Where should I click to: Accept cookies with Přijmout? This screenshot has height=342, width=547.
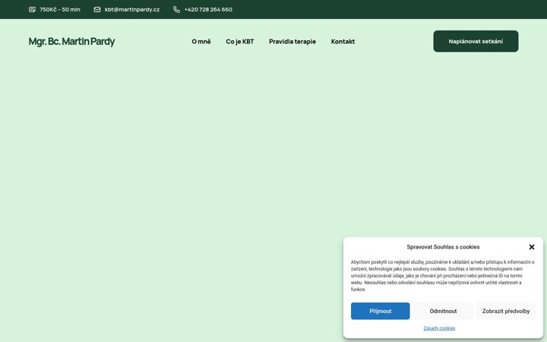pos(381,311)
